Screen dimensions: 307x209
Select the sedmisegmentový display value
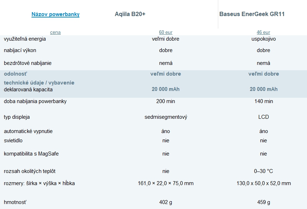[x=166, y=117]
